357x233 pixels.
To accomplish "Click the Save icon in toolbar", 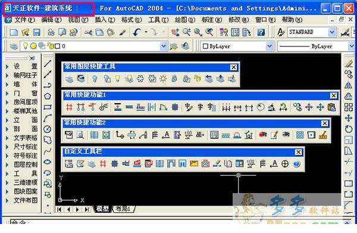I will point(36,32).
